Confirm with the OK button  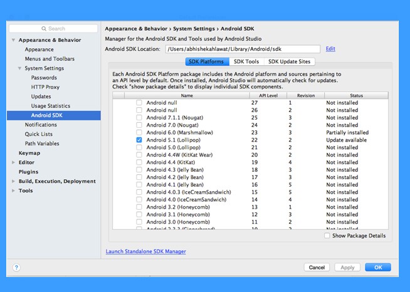(378, 268)
